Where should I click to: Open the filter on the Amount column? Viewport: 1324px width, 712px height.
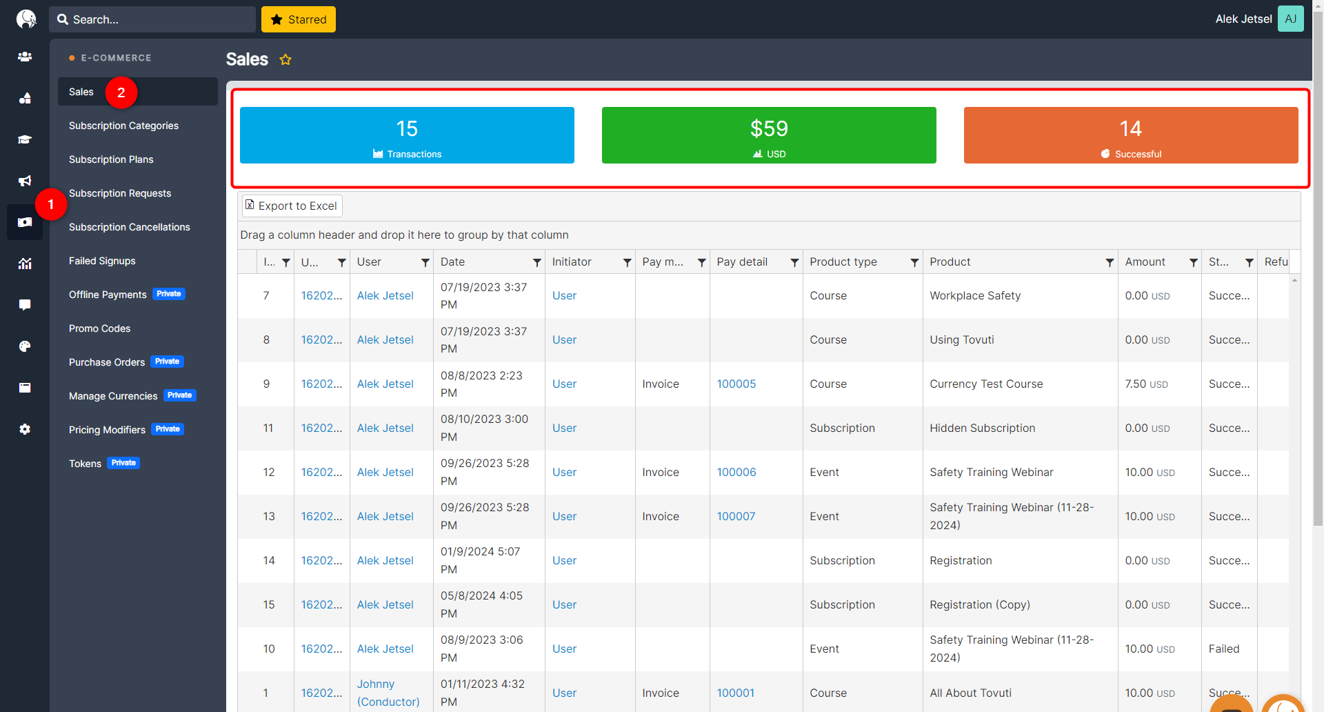(x=1194, y=262)
